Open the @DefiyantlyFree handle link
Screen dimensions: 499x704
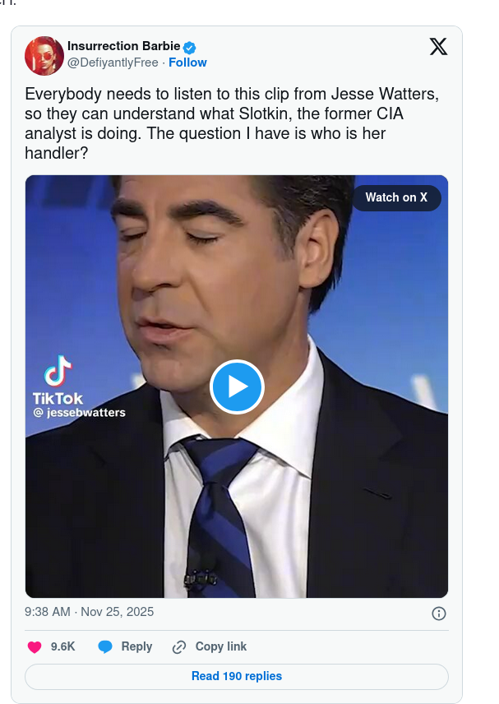(x=113, y=63)
